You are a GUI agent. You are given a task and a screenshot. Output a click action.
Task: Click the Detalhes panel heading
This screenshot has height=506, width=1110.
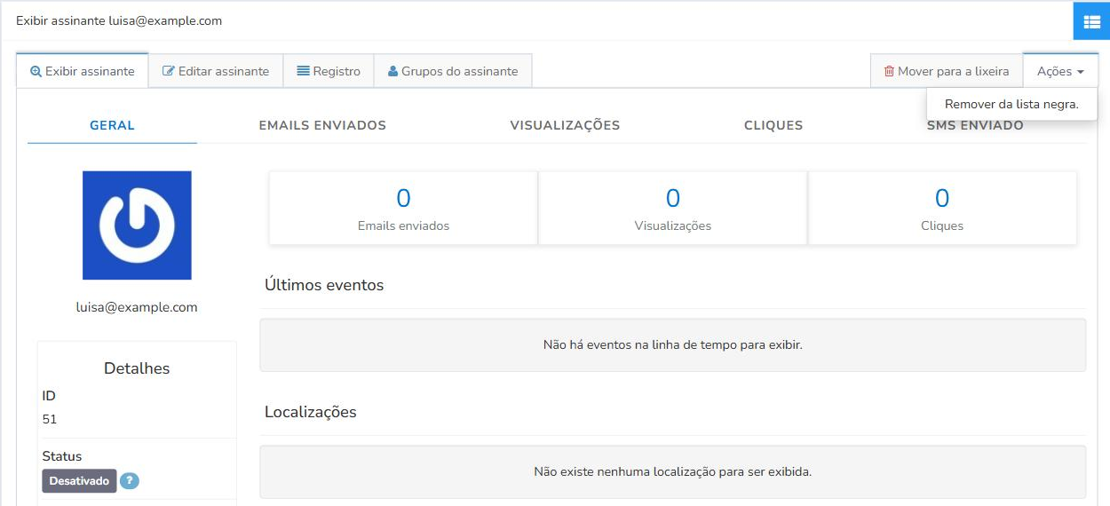(137, 368)
